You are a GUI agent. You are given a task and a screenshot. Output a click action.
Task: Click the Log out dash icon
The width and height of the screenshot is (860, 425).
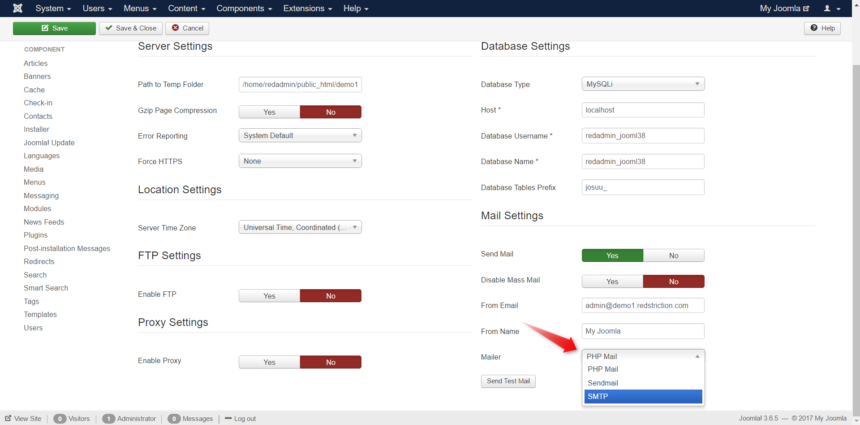tap(228, 418)
